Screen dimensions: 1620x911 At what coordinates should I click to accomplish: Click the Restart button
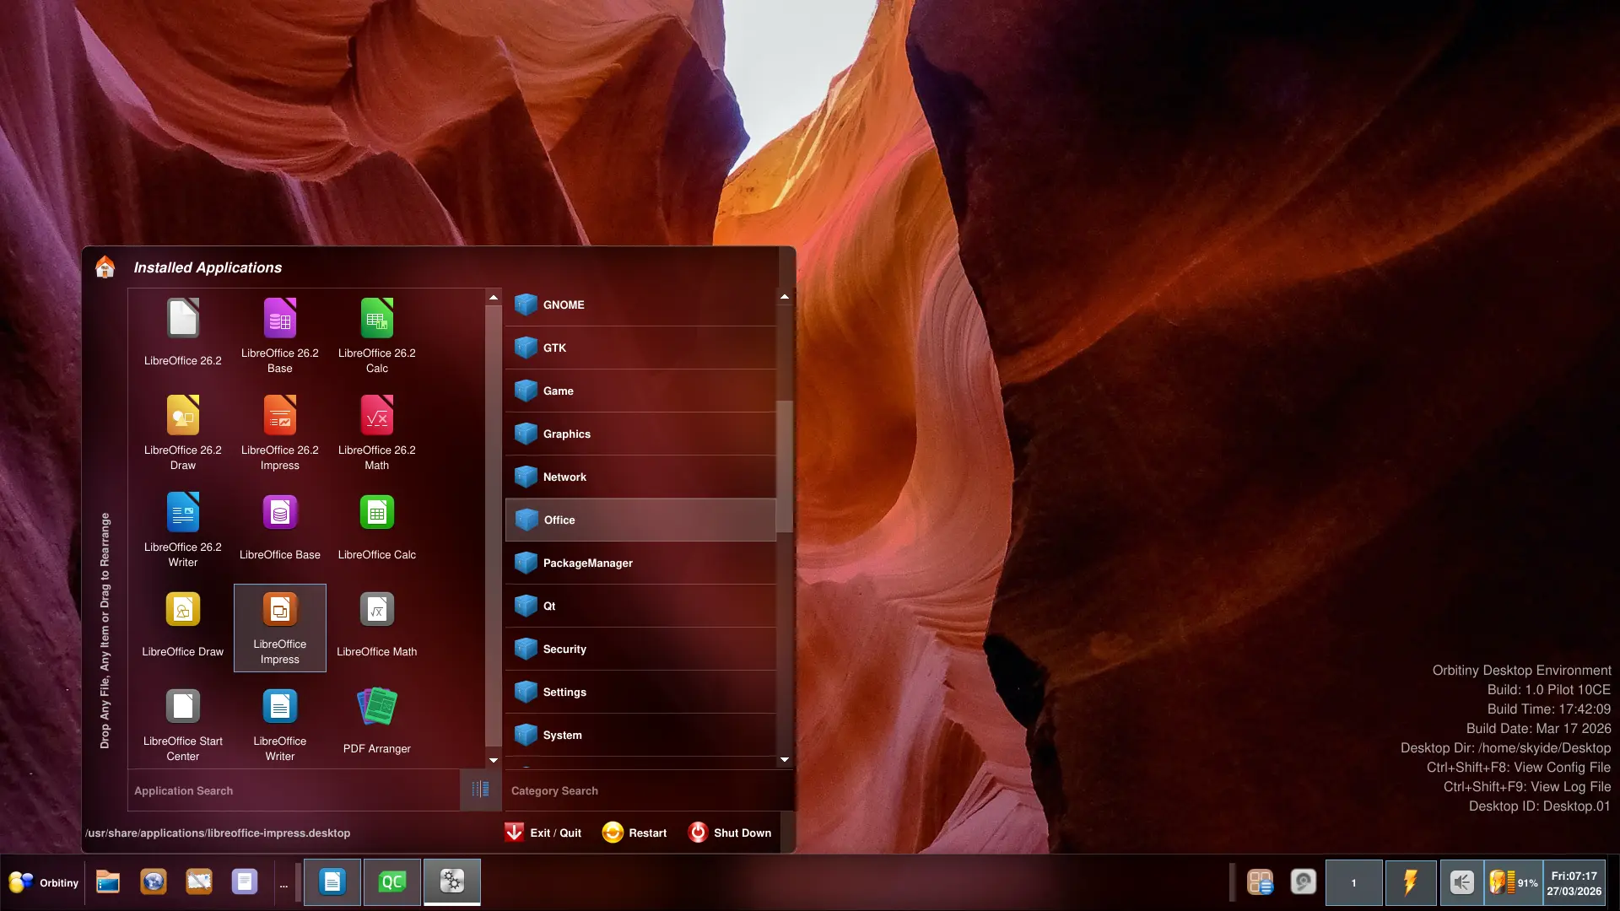(634, 833)
